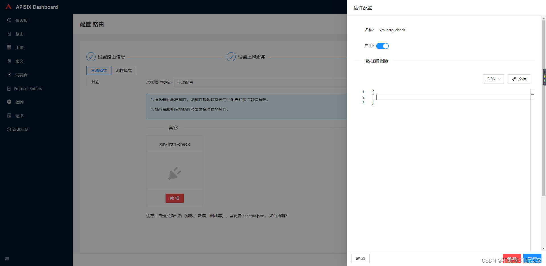546x266 pixels.
Task: Click the red 删除 delete button
Action: [x=512, y=259]
